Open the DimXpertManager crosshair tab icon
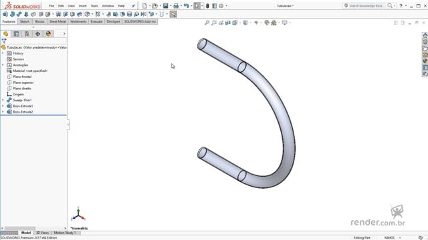Screen dimensions: 428x240 37,34
